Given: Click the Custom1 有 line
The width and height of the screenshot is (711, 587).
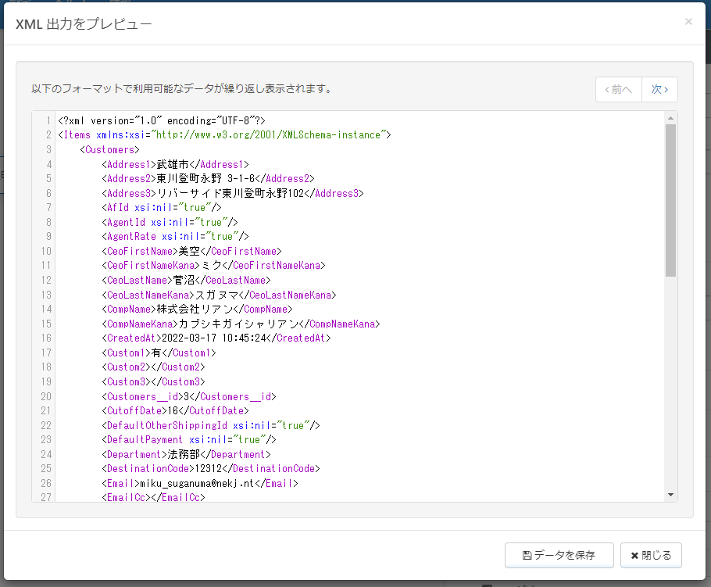Looking at the screenshot, I should pos(159,353).
